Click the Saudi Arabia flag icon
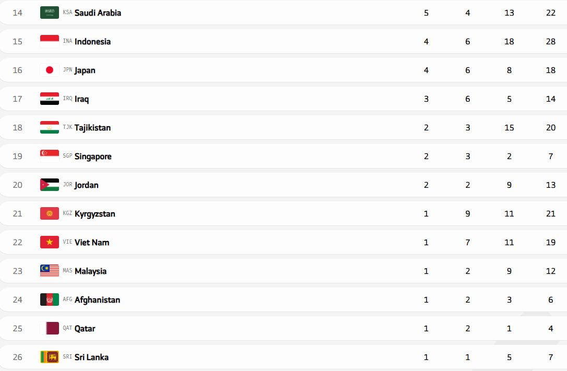This screenshot has height=371, width=567. [50, 13]
